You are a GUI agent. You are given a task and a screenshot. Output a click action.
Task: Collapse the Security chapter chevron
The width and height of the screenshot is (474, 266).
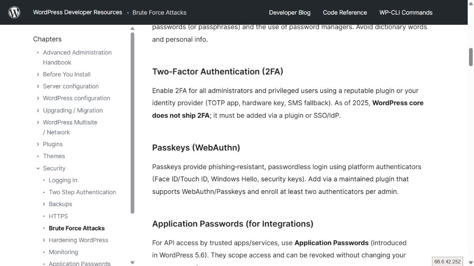coord(38,168)
